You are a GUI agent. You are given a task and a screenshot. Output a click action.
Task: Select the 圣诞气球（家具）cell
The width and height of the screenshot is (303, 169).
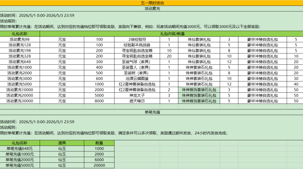click(137, 62)
